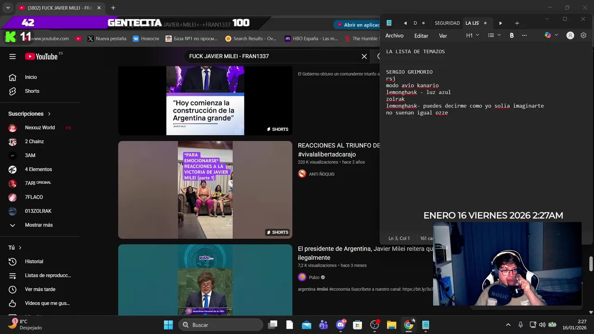Image resolution: width=594 pixels, height=334 pixels.
Task: Open Ver más tarde in sidebar
Action: click(x=40, y=289)
